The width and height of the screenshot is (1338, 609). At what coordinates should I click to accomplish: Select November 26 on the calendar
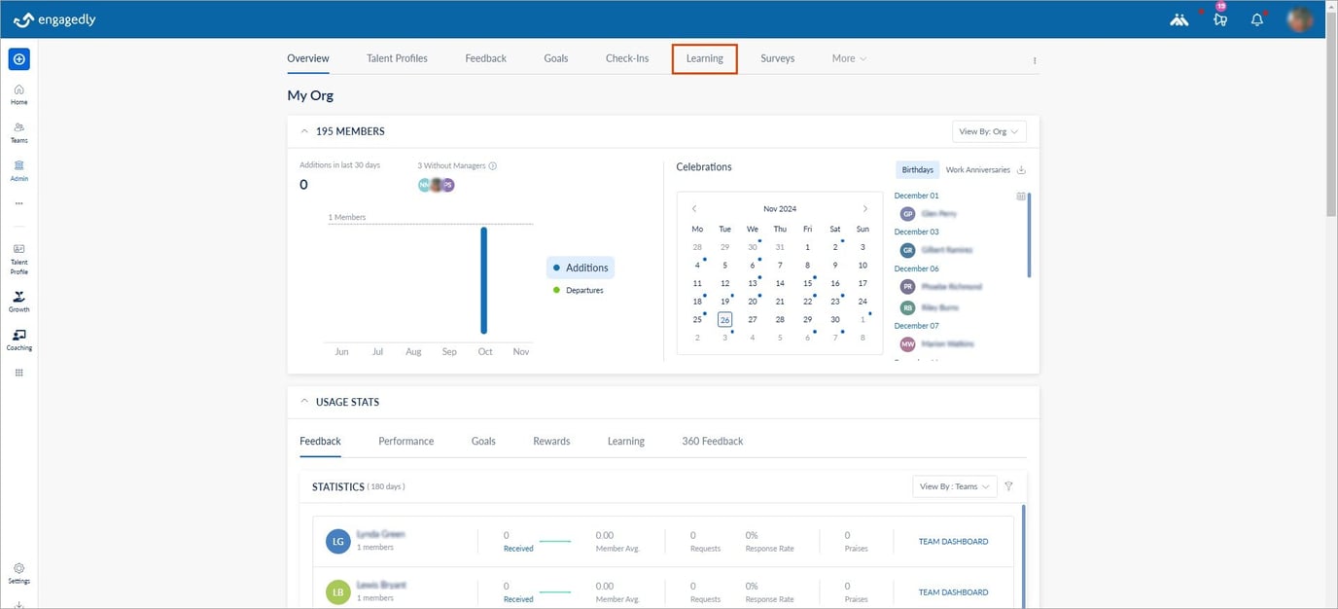click(724, 319)
